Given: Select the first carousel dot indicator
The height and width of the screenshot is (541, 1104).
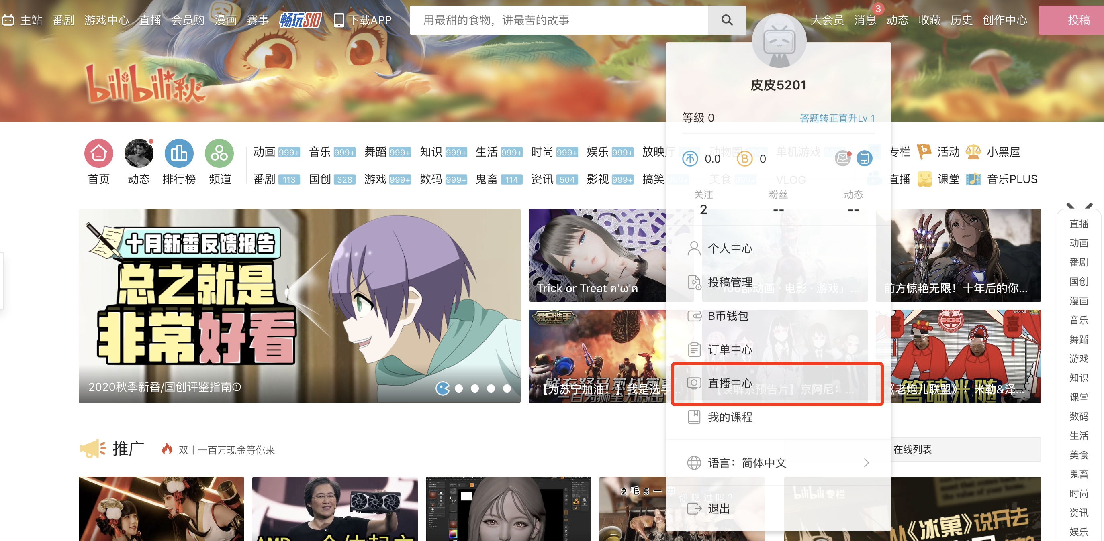Looking at the screenshot, I should click(442, 388).
